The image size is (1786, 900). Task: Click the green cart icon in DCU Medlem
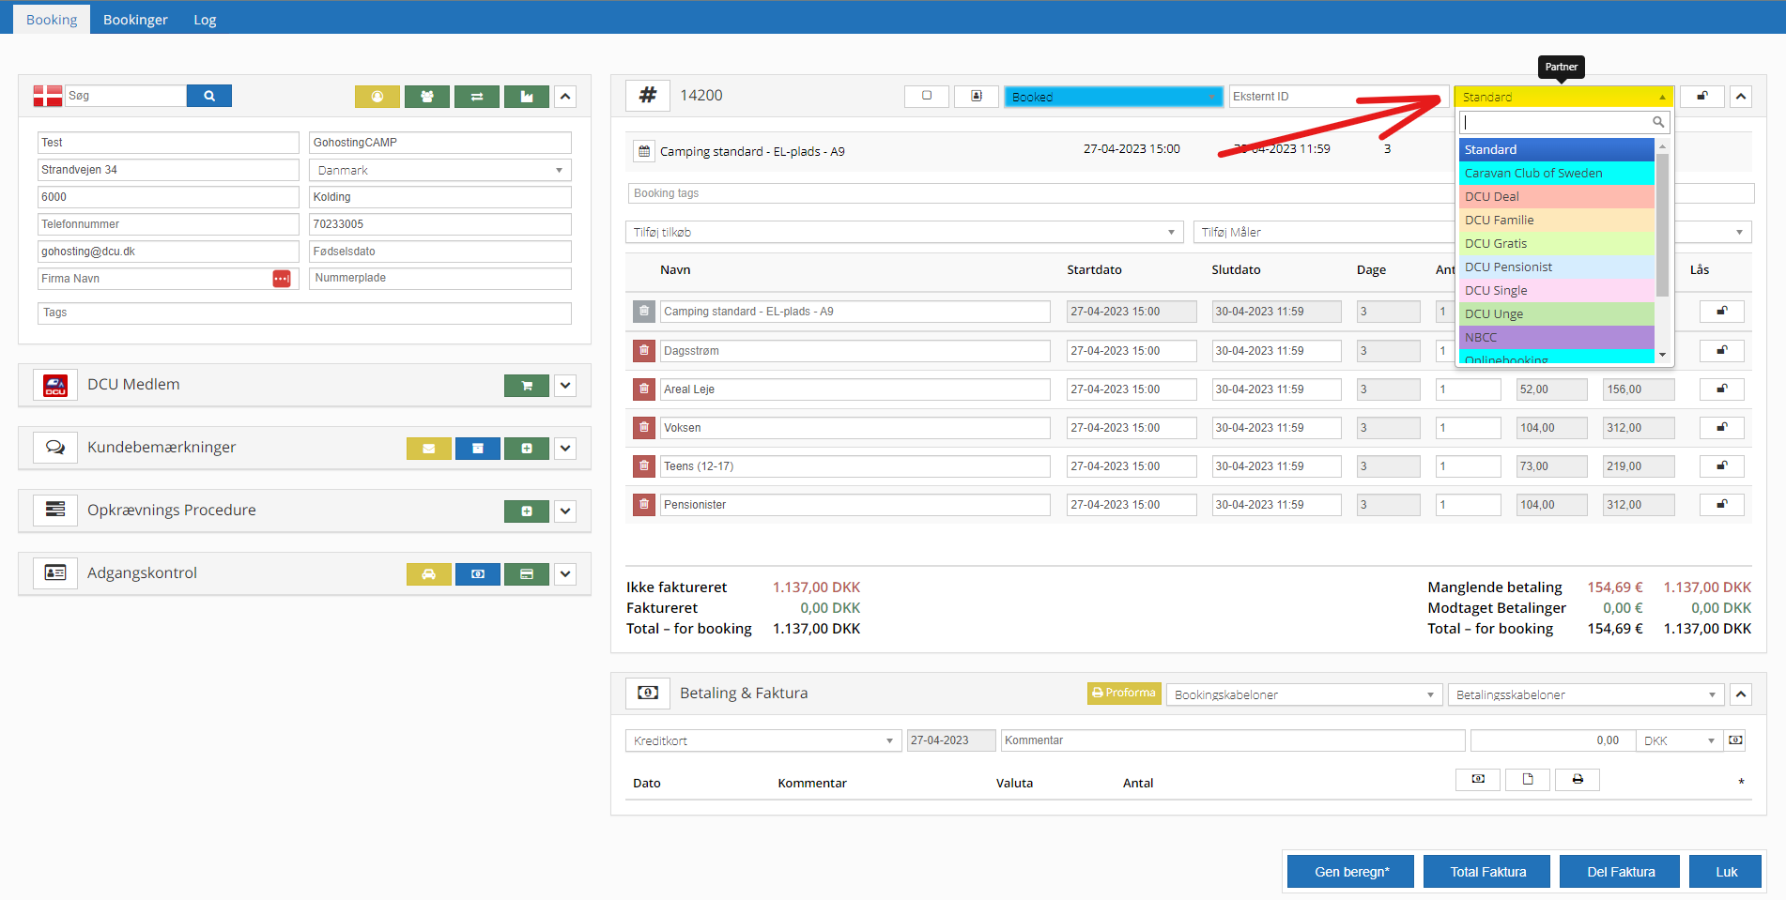[x=526, y=386]
